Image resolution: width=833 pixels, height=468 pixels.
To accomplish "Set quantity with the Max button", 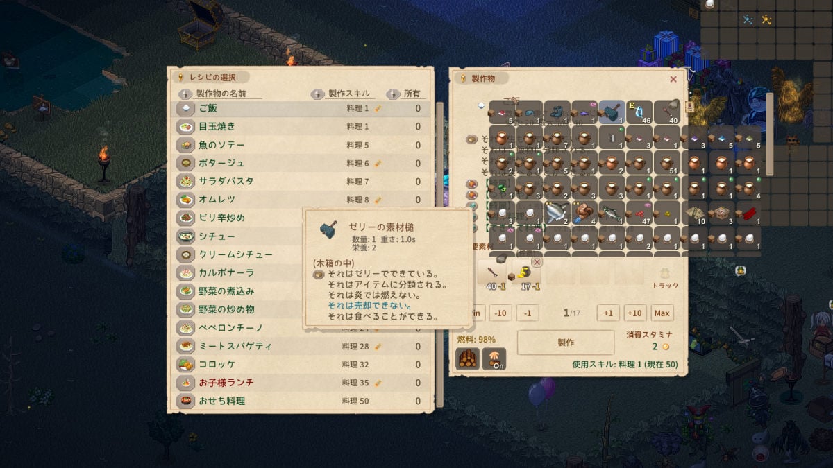I will pyautogui.click(x=662, y=313).
